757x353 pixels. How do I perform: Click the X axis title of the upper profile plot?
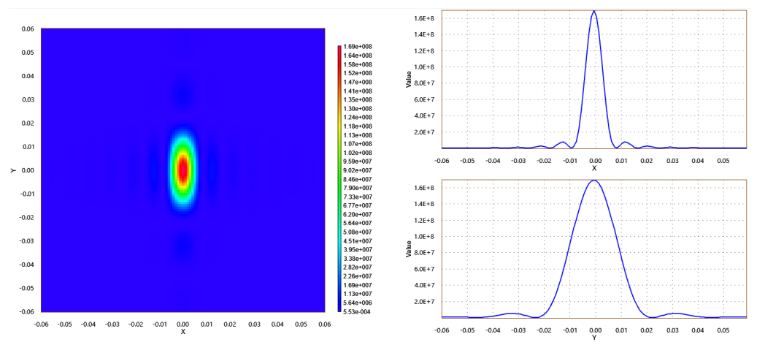pyautogui.click(x=593, y=168)
